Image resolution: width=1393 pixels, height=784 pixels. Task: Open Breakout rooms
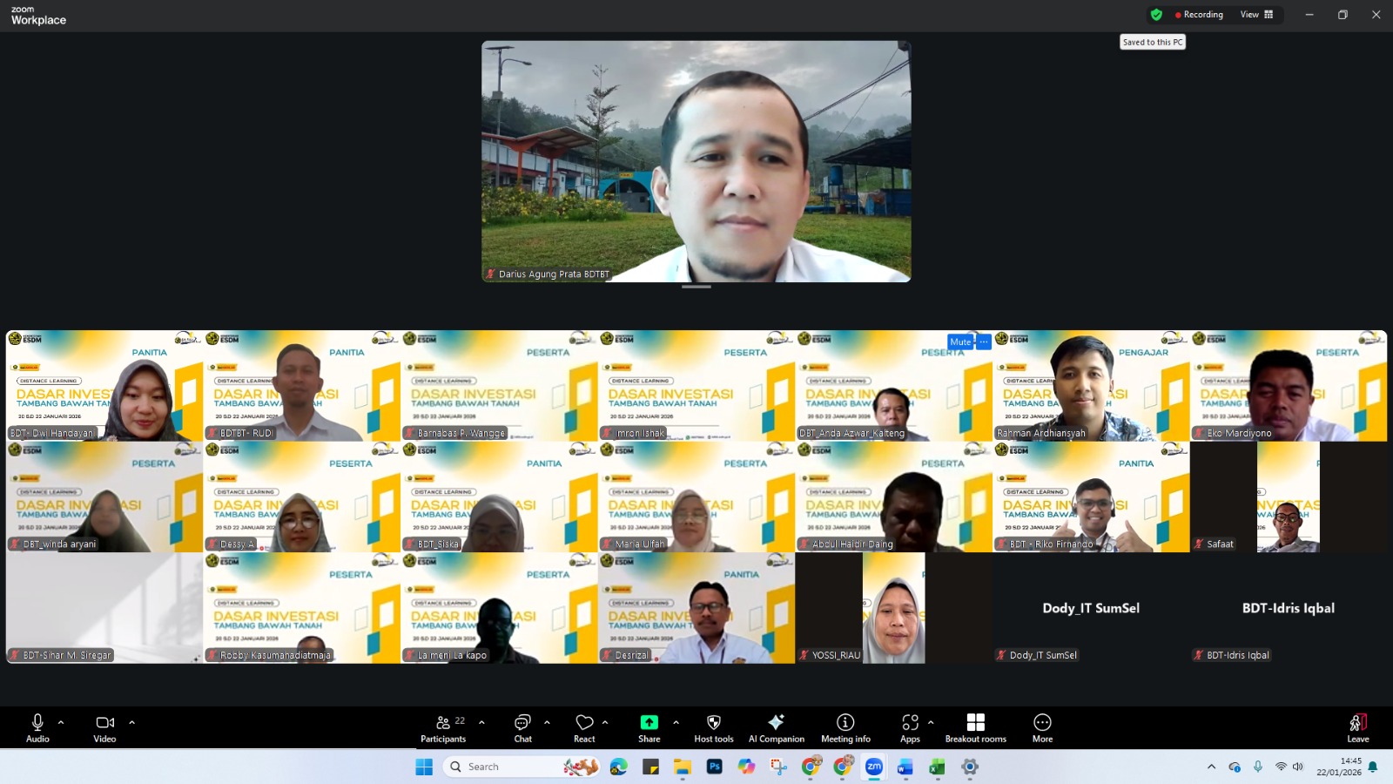pos(975,728)
